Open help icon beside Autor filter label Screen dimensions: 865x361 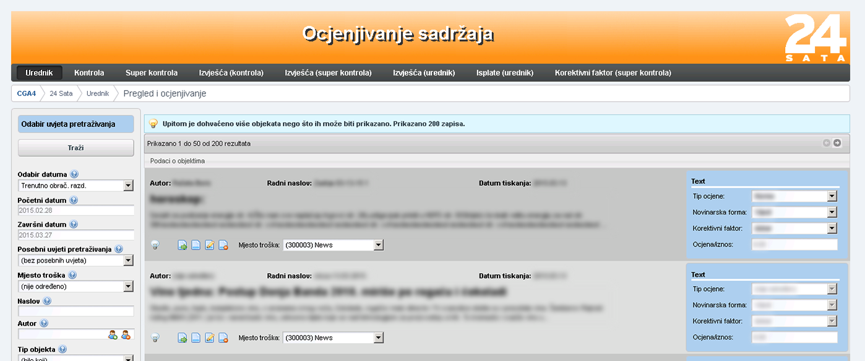click(43, 323)
